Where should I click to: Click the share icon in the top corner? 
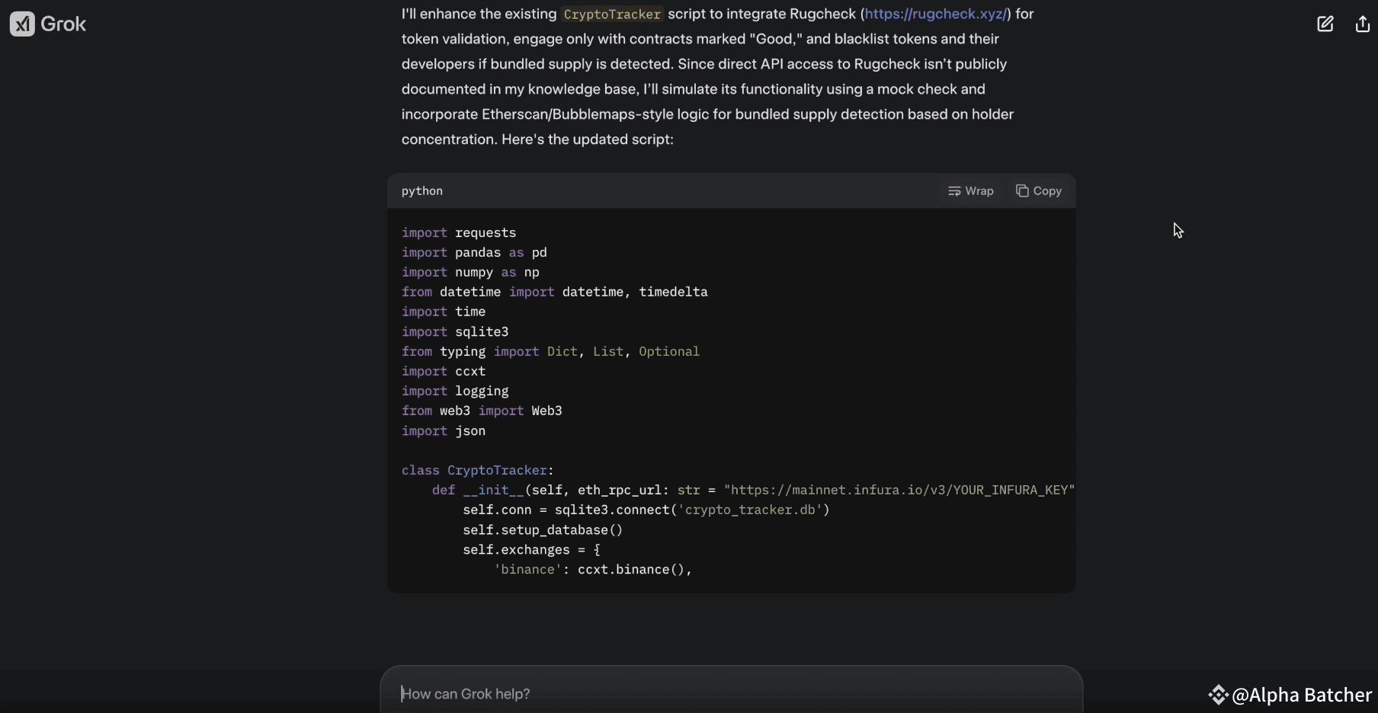click(x=1363, y=24)
